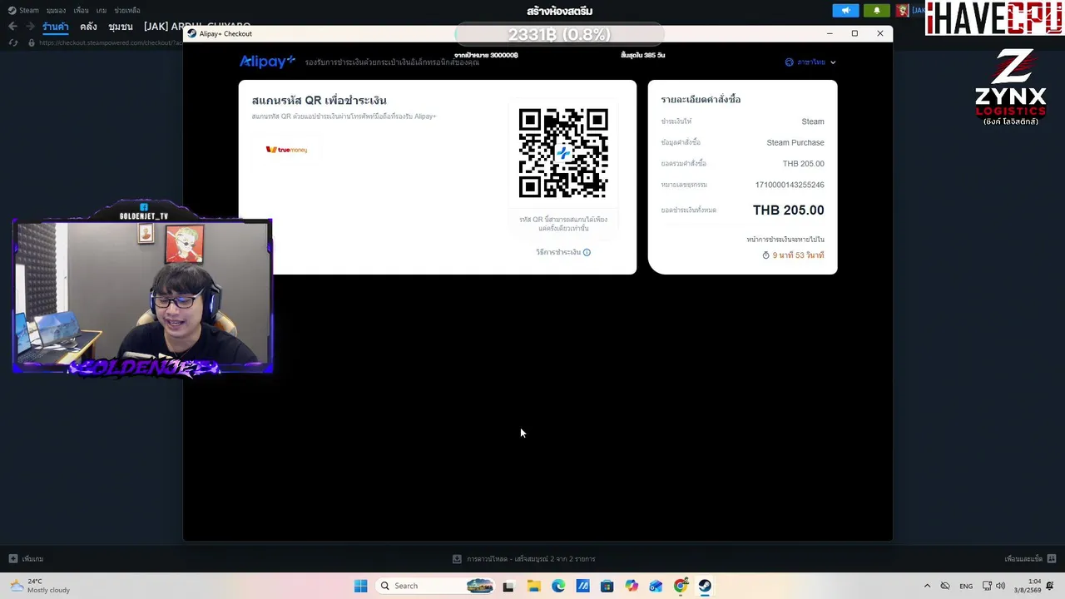Screen dimensions: 1065x599
Task: Open the weather widget showing 24°C
Action: pyautogui.click(x=40, y=586)
